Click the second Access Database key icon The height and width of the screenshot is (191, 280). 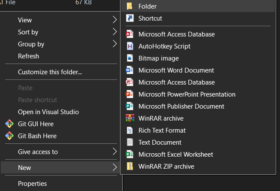tap(129, 82)
